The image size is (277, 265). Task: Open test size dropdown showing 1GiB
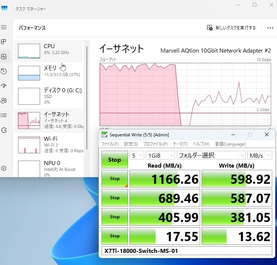(160, 155)
